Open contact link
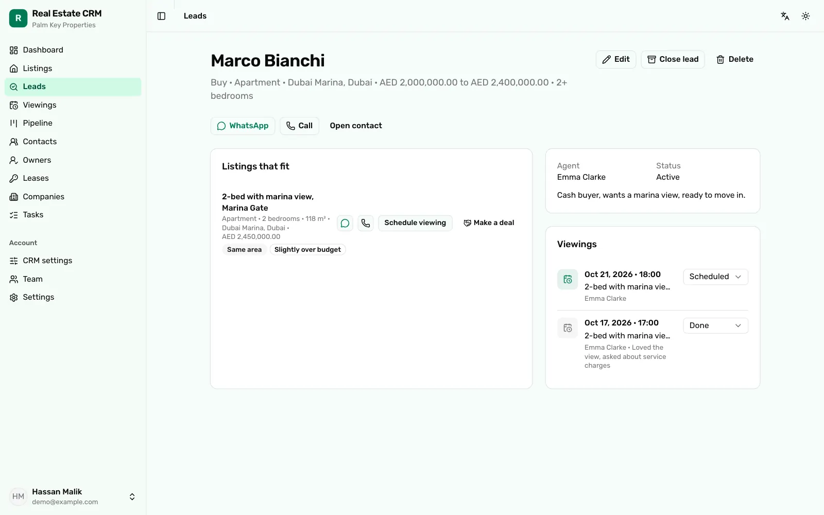This screenshot has width=824, height=515. [356, 126]
